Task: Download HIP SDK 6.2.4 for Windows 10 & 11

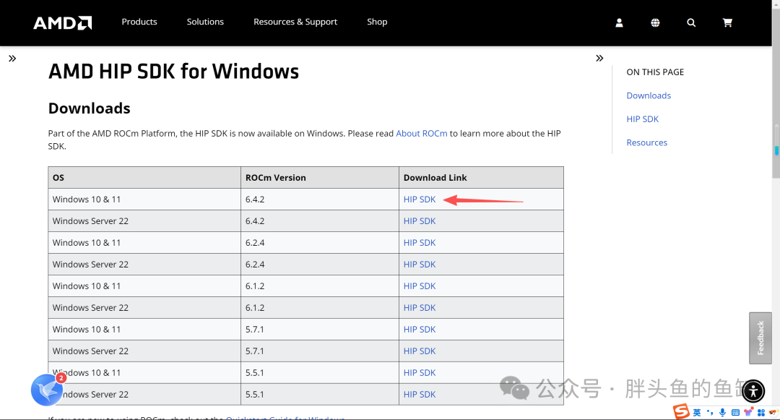Action: click(420, 242)
